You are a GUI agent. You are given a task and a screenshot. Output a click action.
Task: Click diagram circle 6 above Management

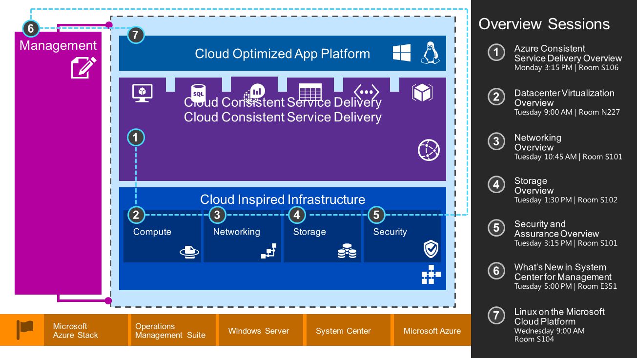click(x=30, y=29)
